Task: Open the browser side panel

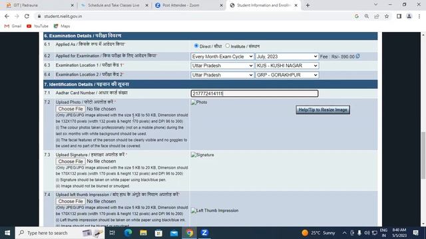Action: (x=399, y=16)
